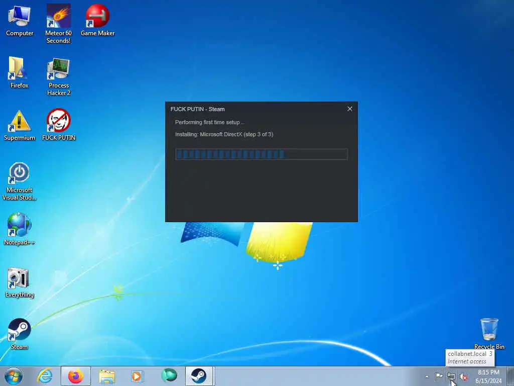Screen dimensions: 514x386
Task: Click the Firefox desktop shortcut
Action: point(20,72)
